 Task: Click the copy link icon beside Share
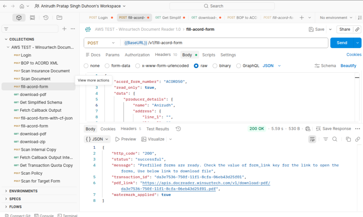click(x=357, y=29)
